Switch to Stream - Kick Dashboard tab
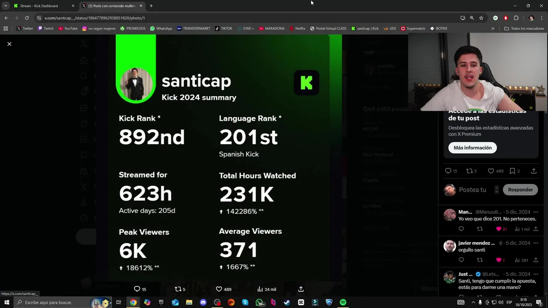Screen dimensions: 548x308 (45, 6)
